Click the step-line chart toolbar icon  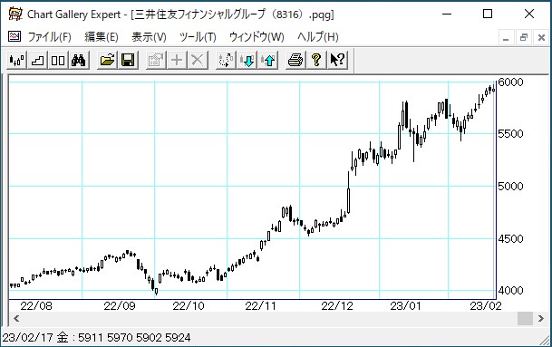coord(37,60)
